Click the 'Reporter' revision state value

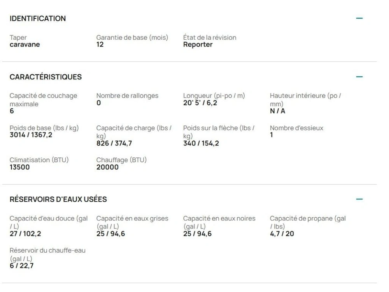tap(198, 44)
